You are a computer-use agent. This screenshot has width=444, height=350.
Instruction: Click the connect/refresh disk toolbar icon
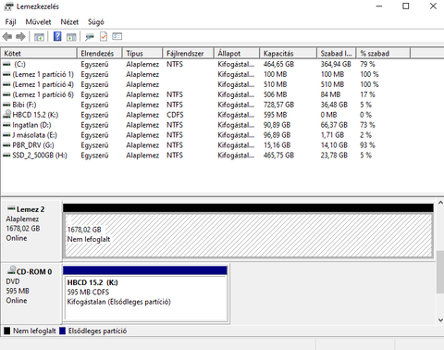90,37
